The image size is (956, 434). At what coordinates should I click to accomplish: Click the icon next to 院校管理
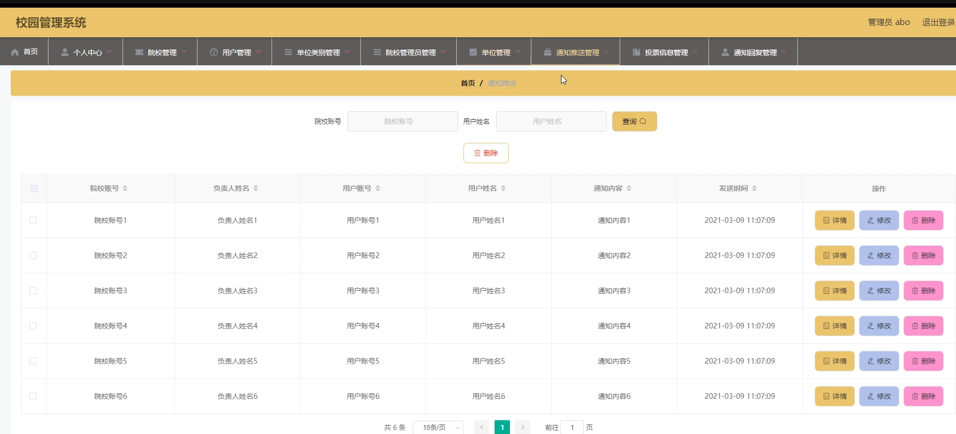[x=139, y=52]
